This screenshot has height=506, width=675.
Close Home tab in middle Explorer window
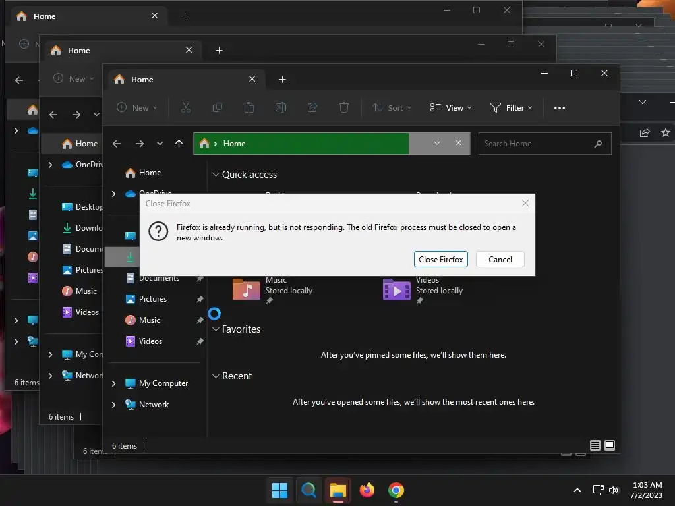click(x=189, y=50)
